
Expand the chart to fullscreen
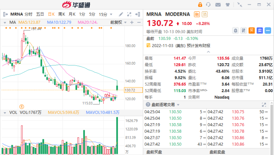pos(129,14)
